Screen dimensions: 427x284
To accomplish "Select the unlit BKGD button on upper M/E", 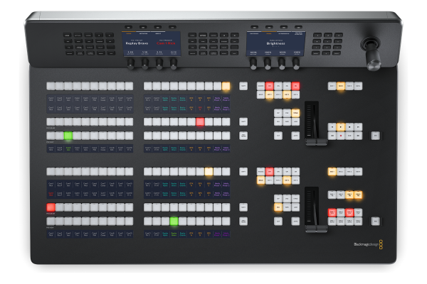I will point(260,94).
